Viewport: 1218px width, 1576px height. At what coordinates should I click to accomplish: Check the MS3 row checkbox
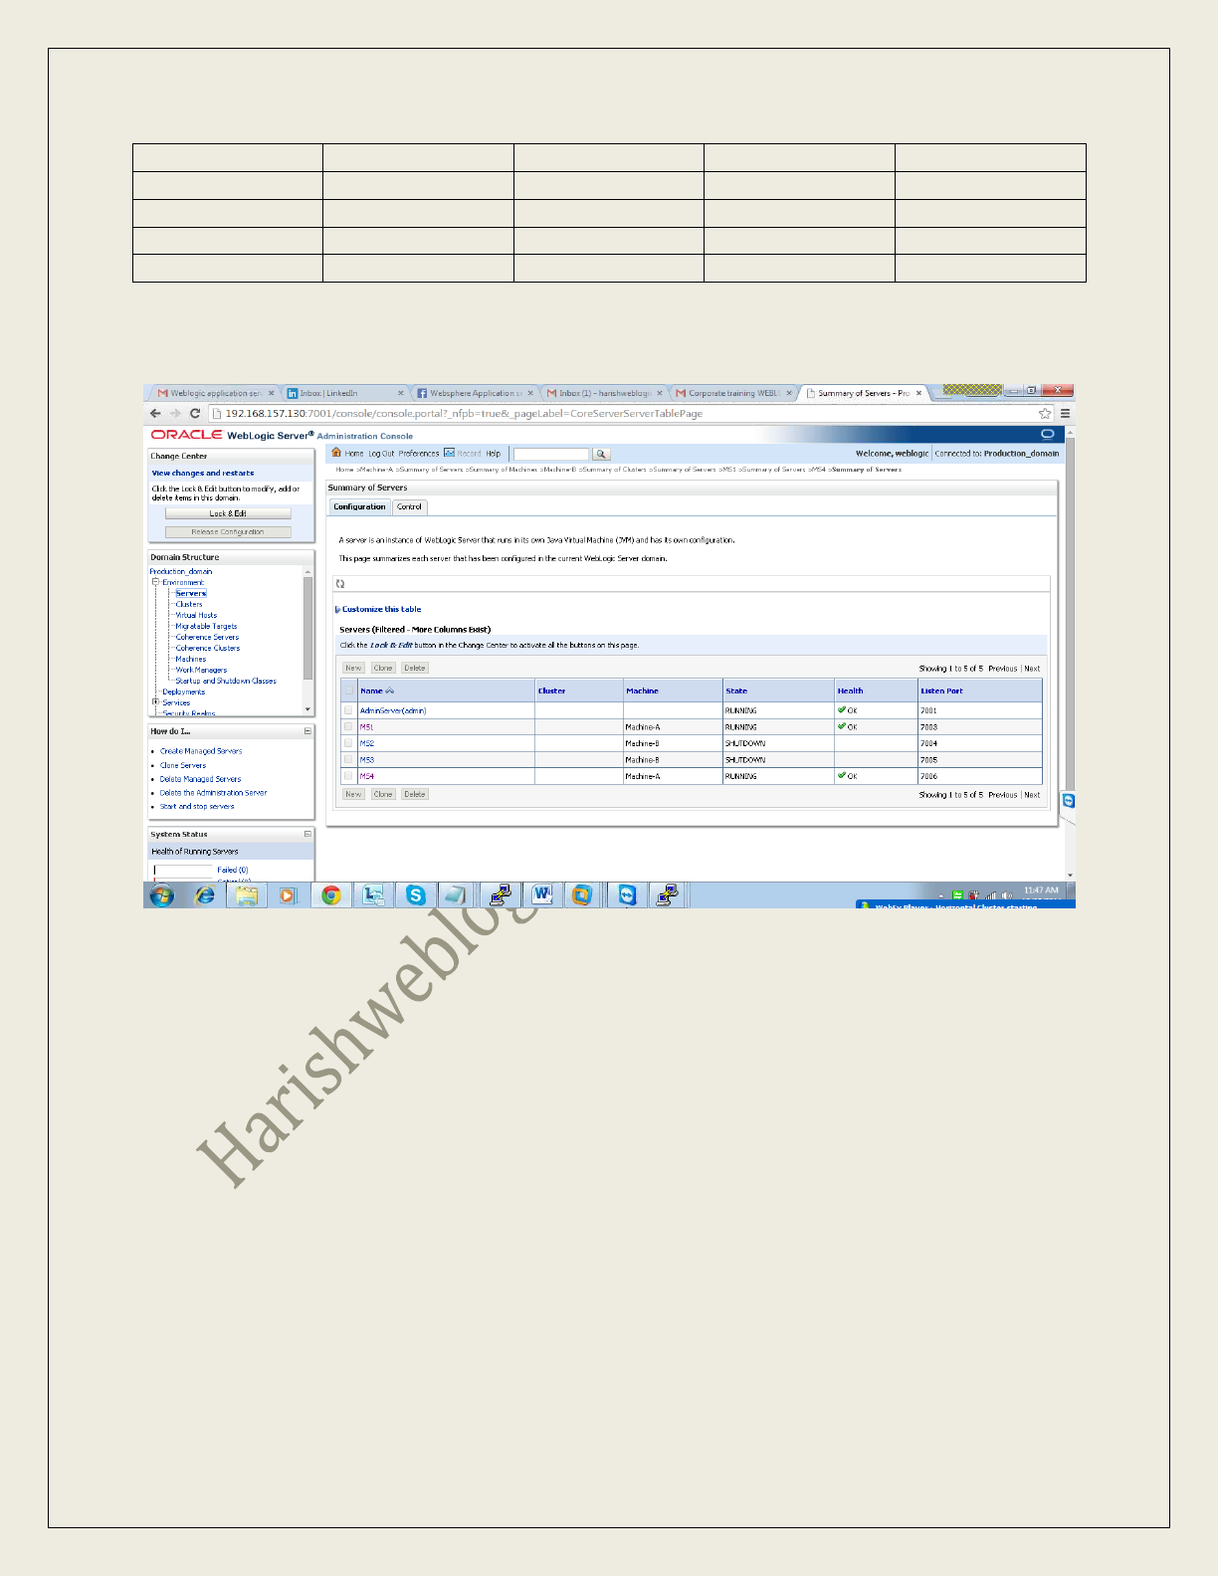348,760
